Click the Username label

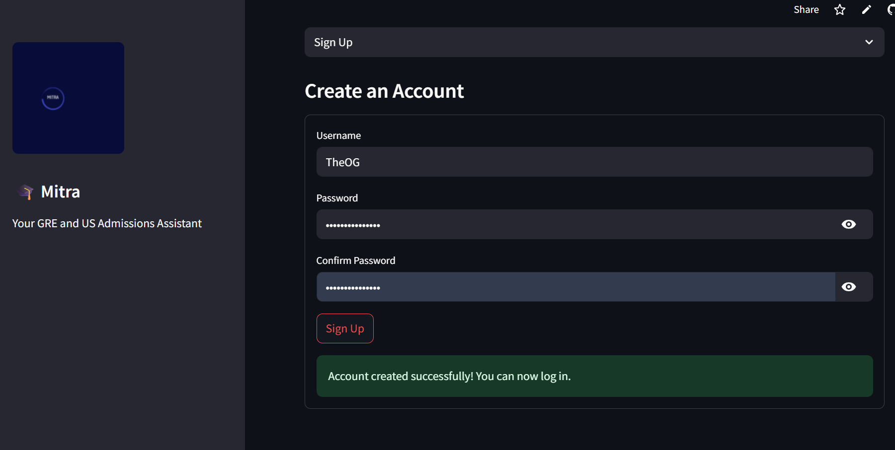[x=338, y=135]
